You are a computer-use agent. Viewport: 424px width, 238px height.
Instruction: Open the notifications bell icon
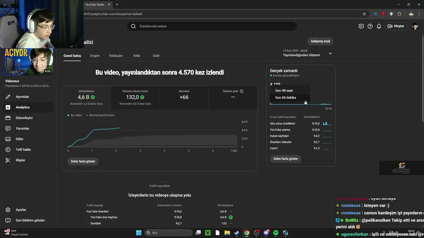coord(379,26)
